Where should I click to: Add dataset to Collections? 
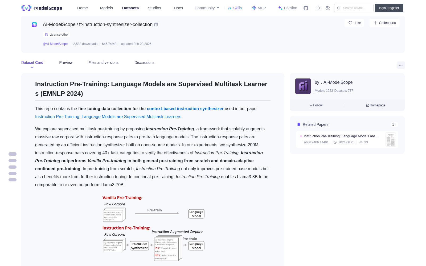click(x=384, y=23)
